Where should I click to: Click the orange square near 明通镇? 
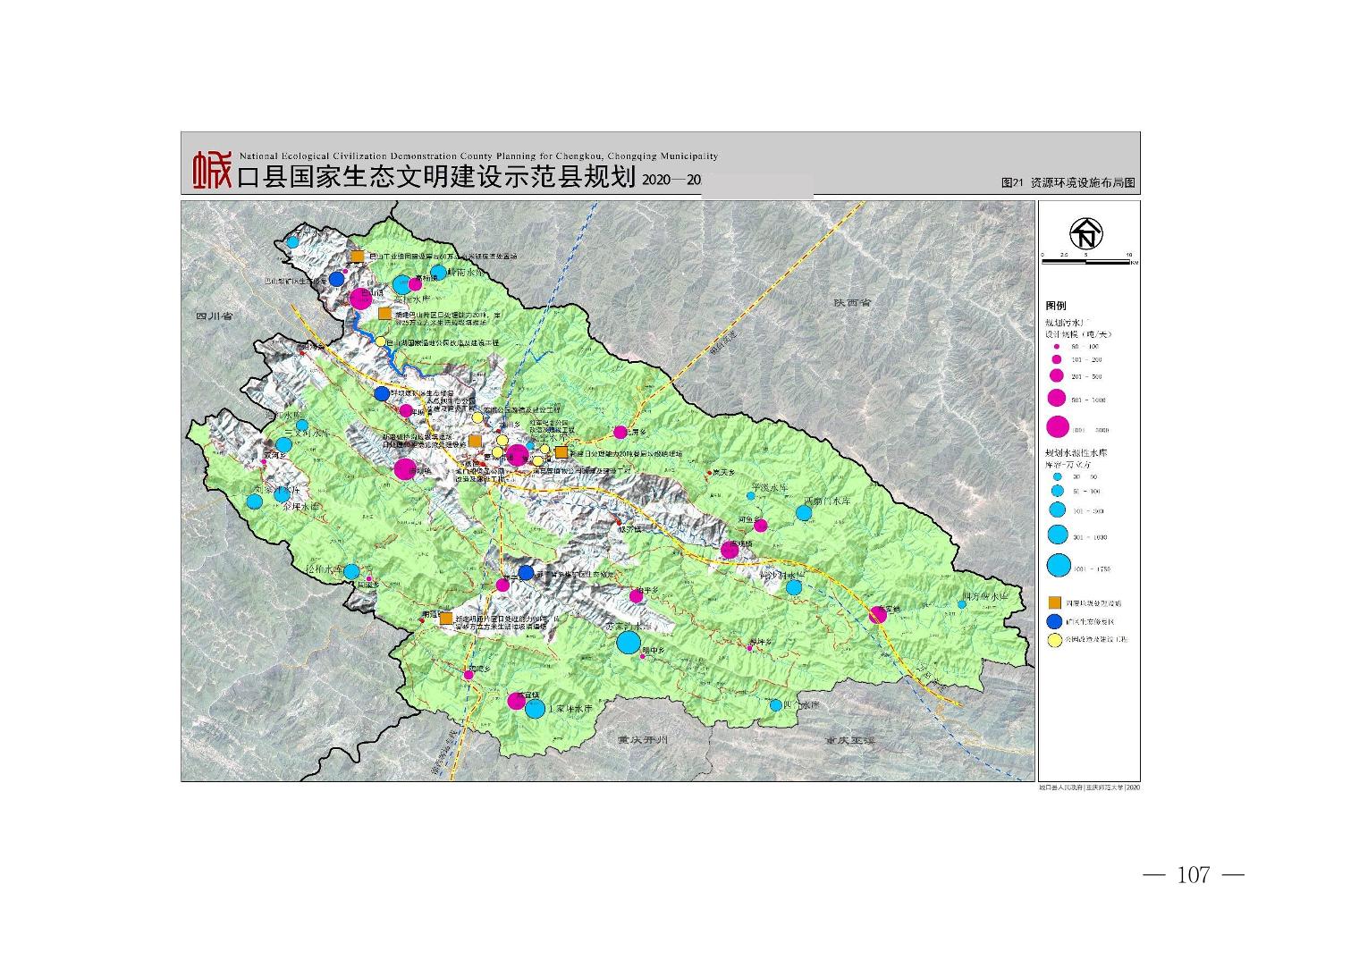pos(445,619)
